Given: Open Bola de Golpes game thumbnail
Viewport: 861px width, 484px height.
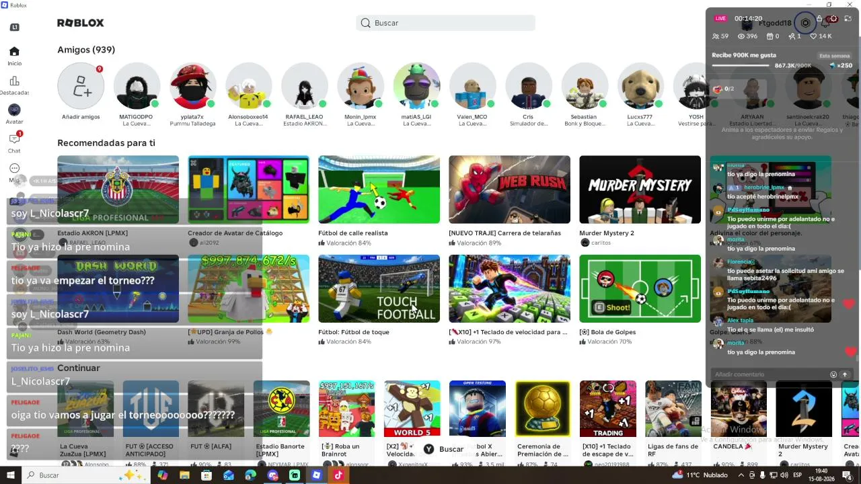Looking at the screenshot, I should pyautogui.click(x=640, y=289).
